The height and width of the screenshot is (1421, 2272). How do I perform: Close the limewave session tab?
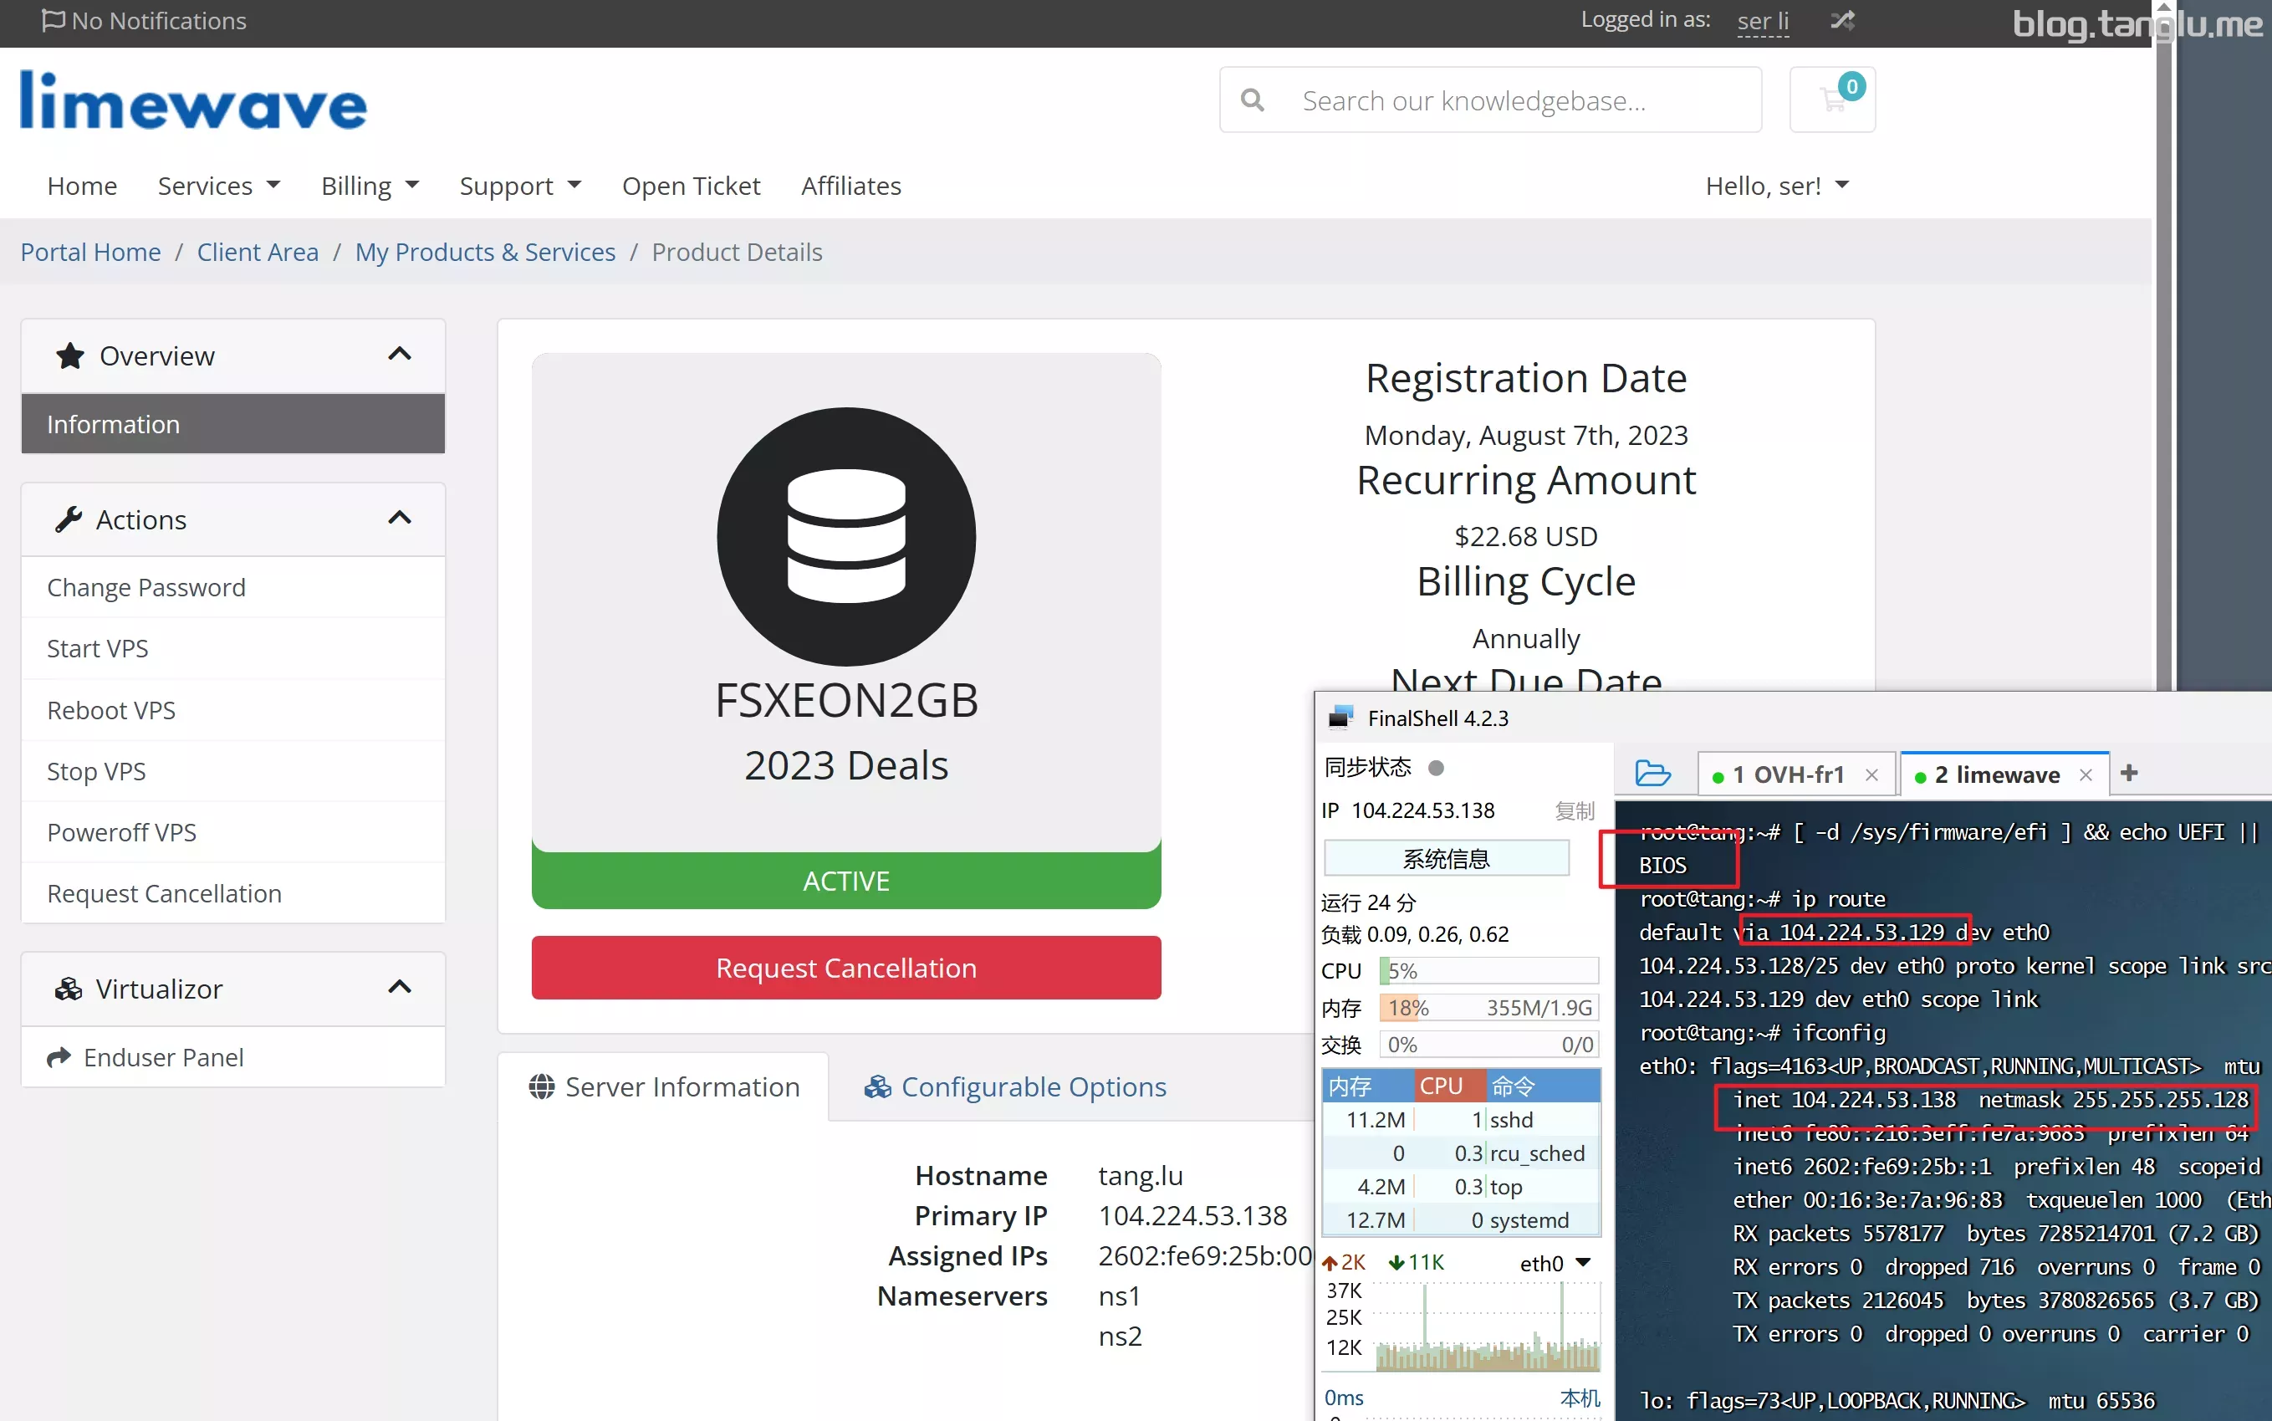[x=2085, y=774]
